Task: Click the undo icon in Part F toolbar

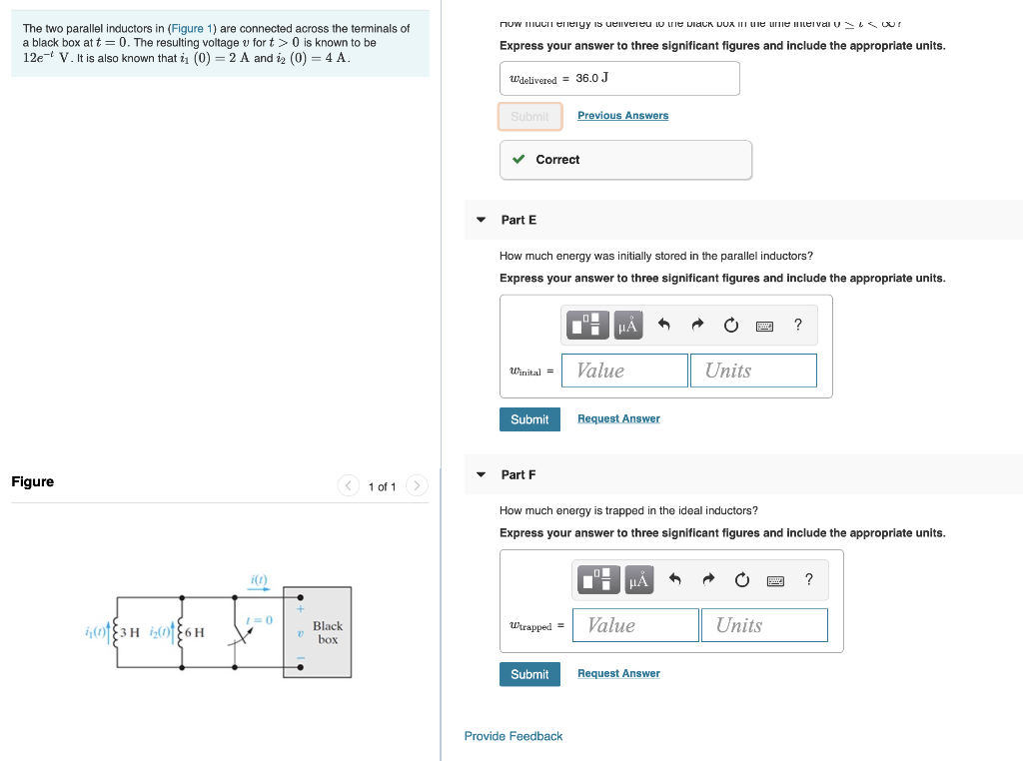Action: (x=677, y=579)
